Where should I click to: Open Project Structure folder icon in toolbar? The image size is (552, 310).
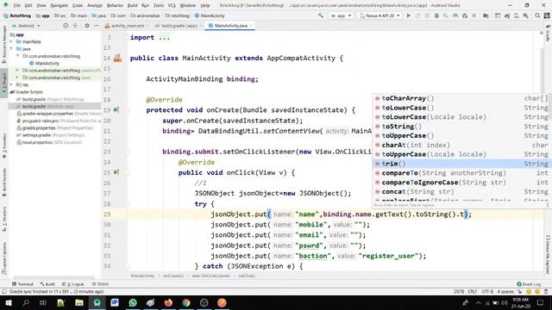[x=486, y=15]
